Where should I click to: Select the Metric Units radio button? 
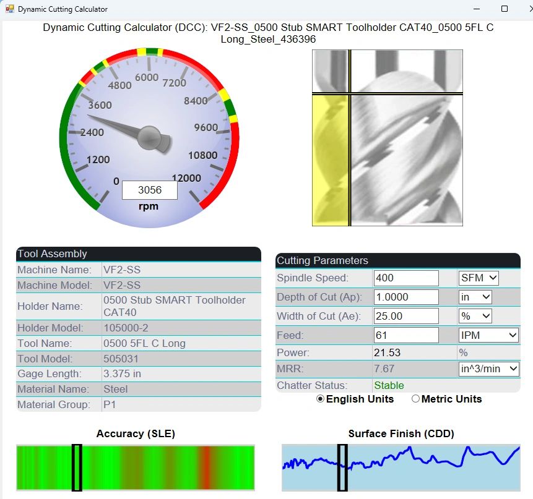click(x=415, y=399)
